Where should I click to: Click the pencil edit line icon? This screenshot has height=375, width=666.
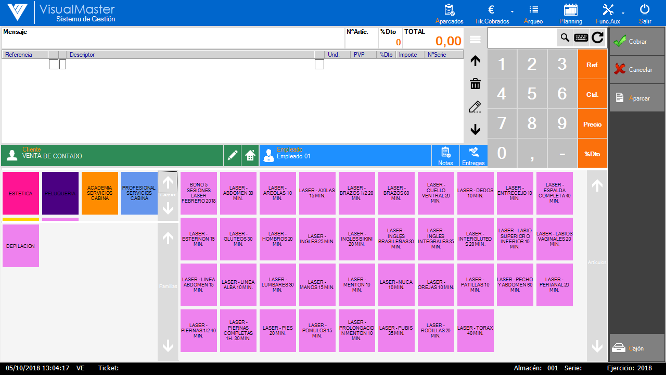click(x=475, y=107)
